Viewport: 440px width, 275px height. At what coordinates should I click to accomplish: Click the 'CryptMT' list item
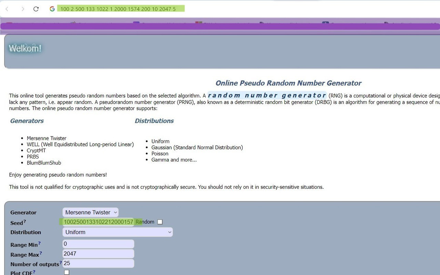click(x=36, y=151)
